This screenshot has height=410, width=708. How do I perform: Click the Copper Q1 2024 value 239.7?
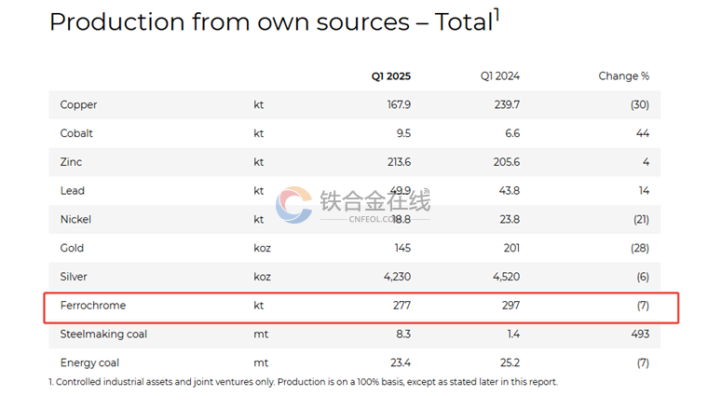click(x=507, y=104)
